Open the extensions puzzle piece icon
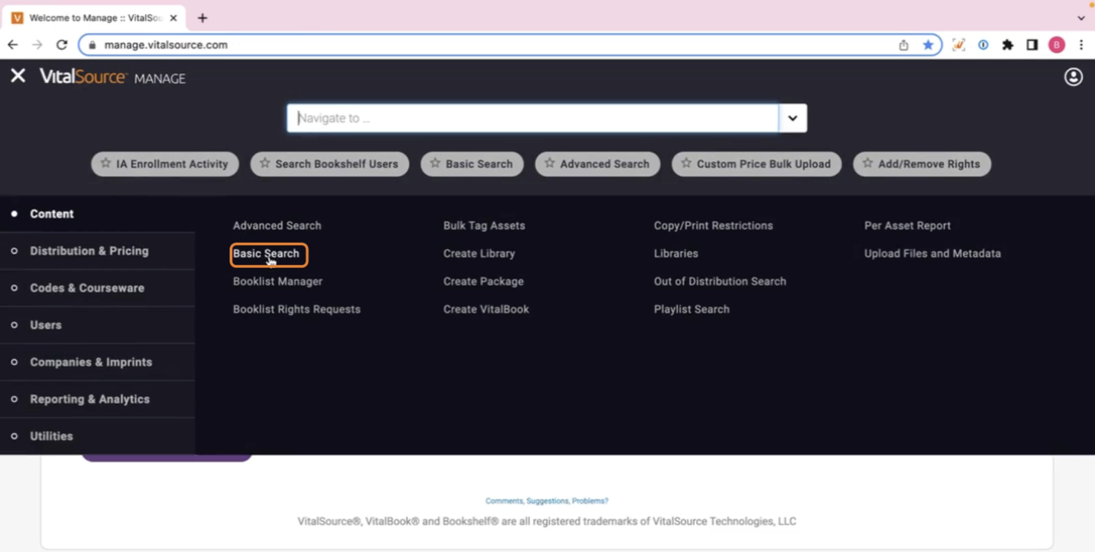The image size is (1095, 552). tap(1007, 45)
